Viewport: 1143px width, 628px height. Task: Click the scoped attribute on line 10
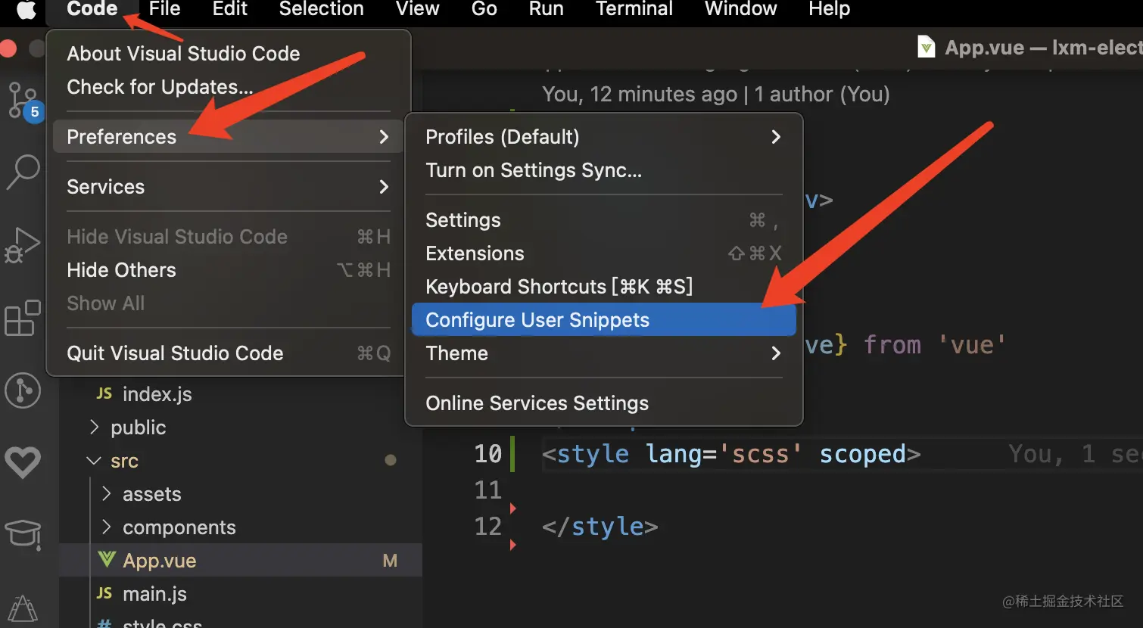863,454
